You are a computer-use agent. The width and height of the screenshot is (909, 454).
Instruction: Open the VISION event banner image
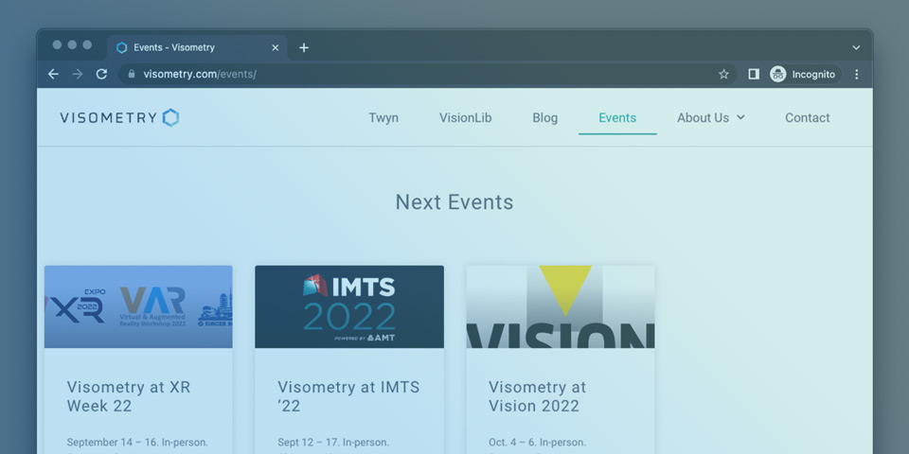click(561, 306)
